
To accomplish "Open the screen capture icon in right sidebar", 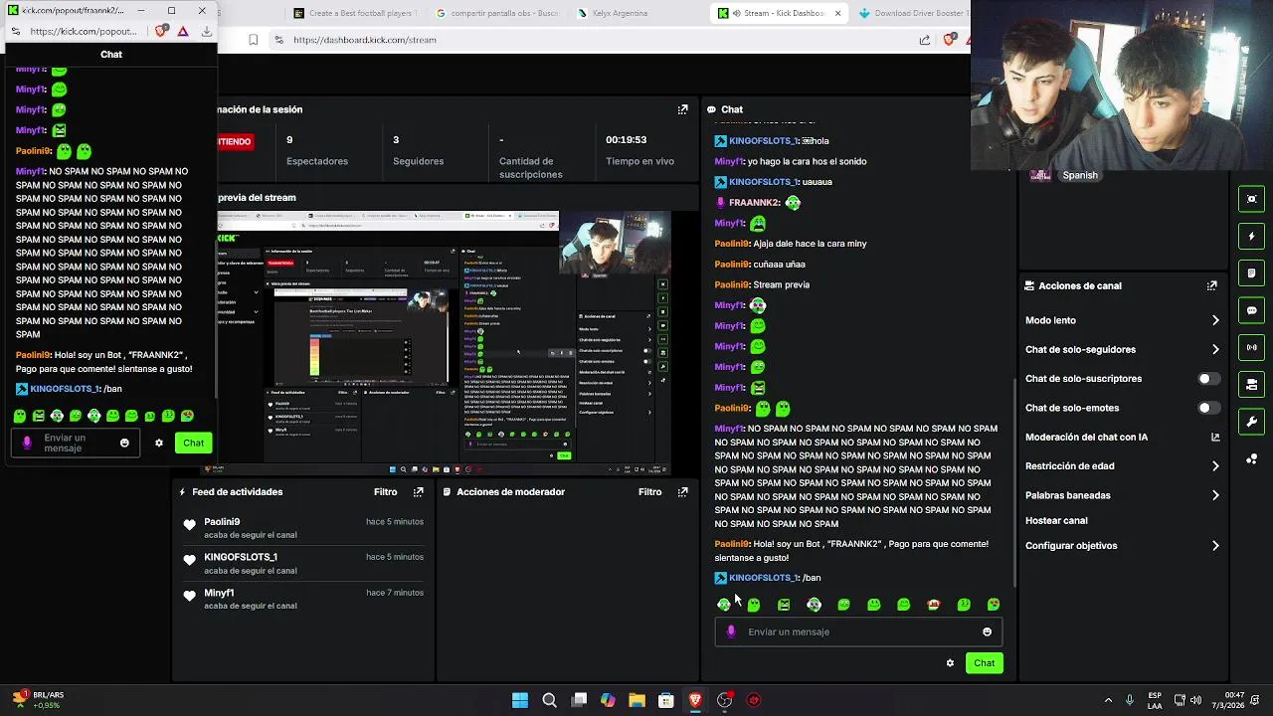I will 1252,199.
